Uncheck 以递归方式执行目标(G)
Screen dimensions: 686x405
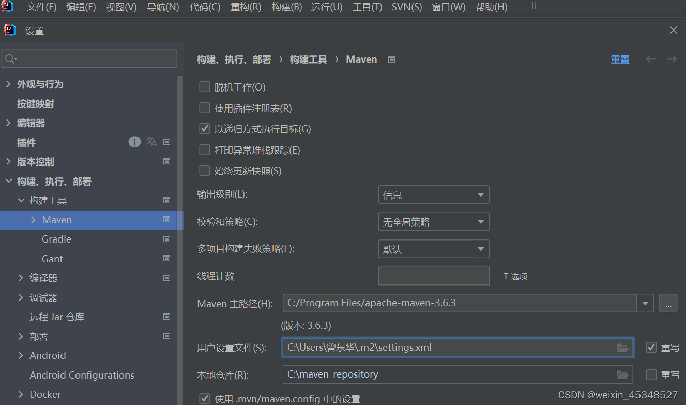coord(205,129)
